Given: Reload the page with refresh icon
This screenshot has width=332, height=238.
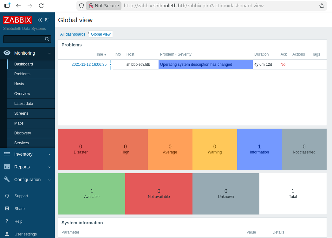Looking at the screenshot, I should click(x=41, y=6).
